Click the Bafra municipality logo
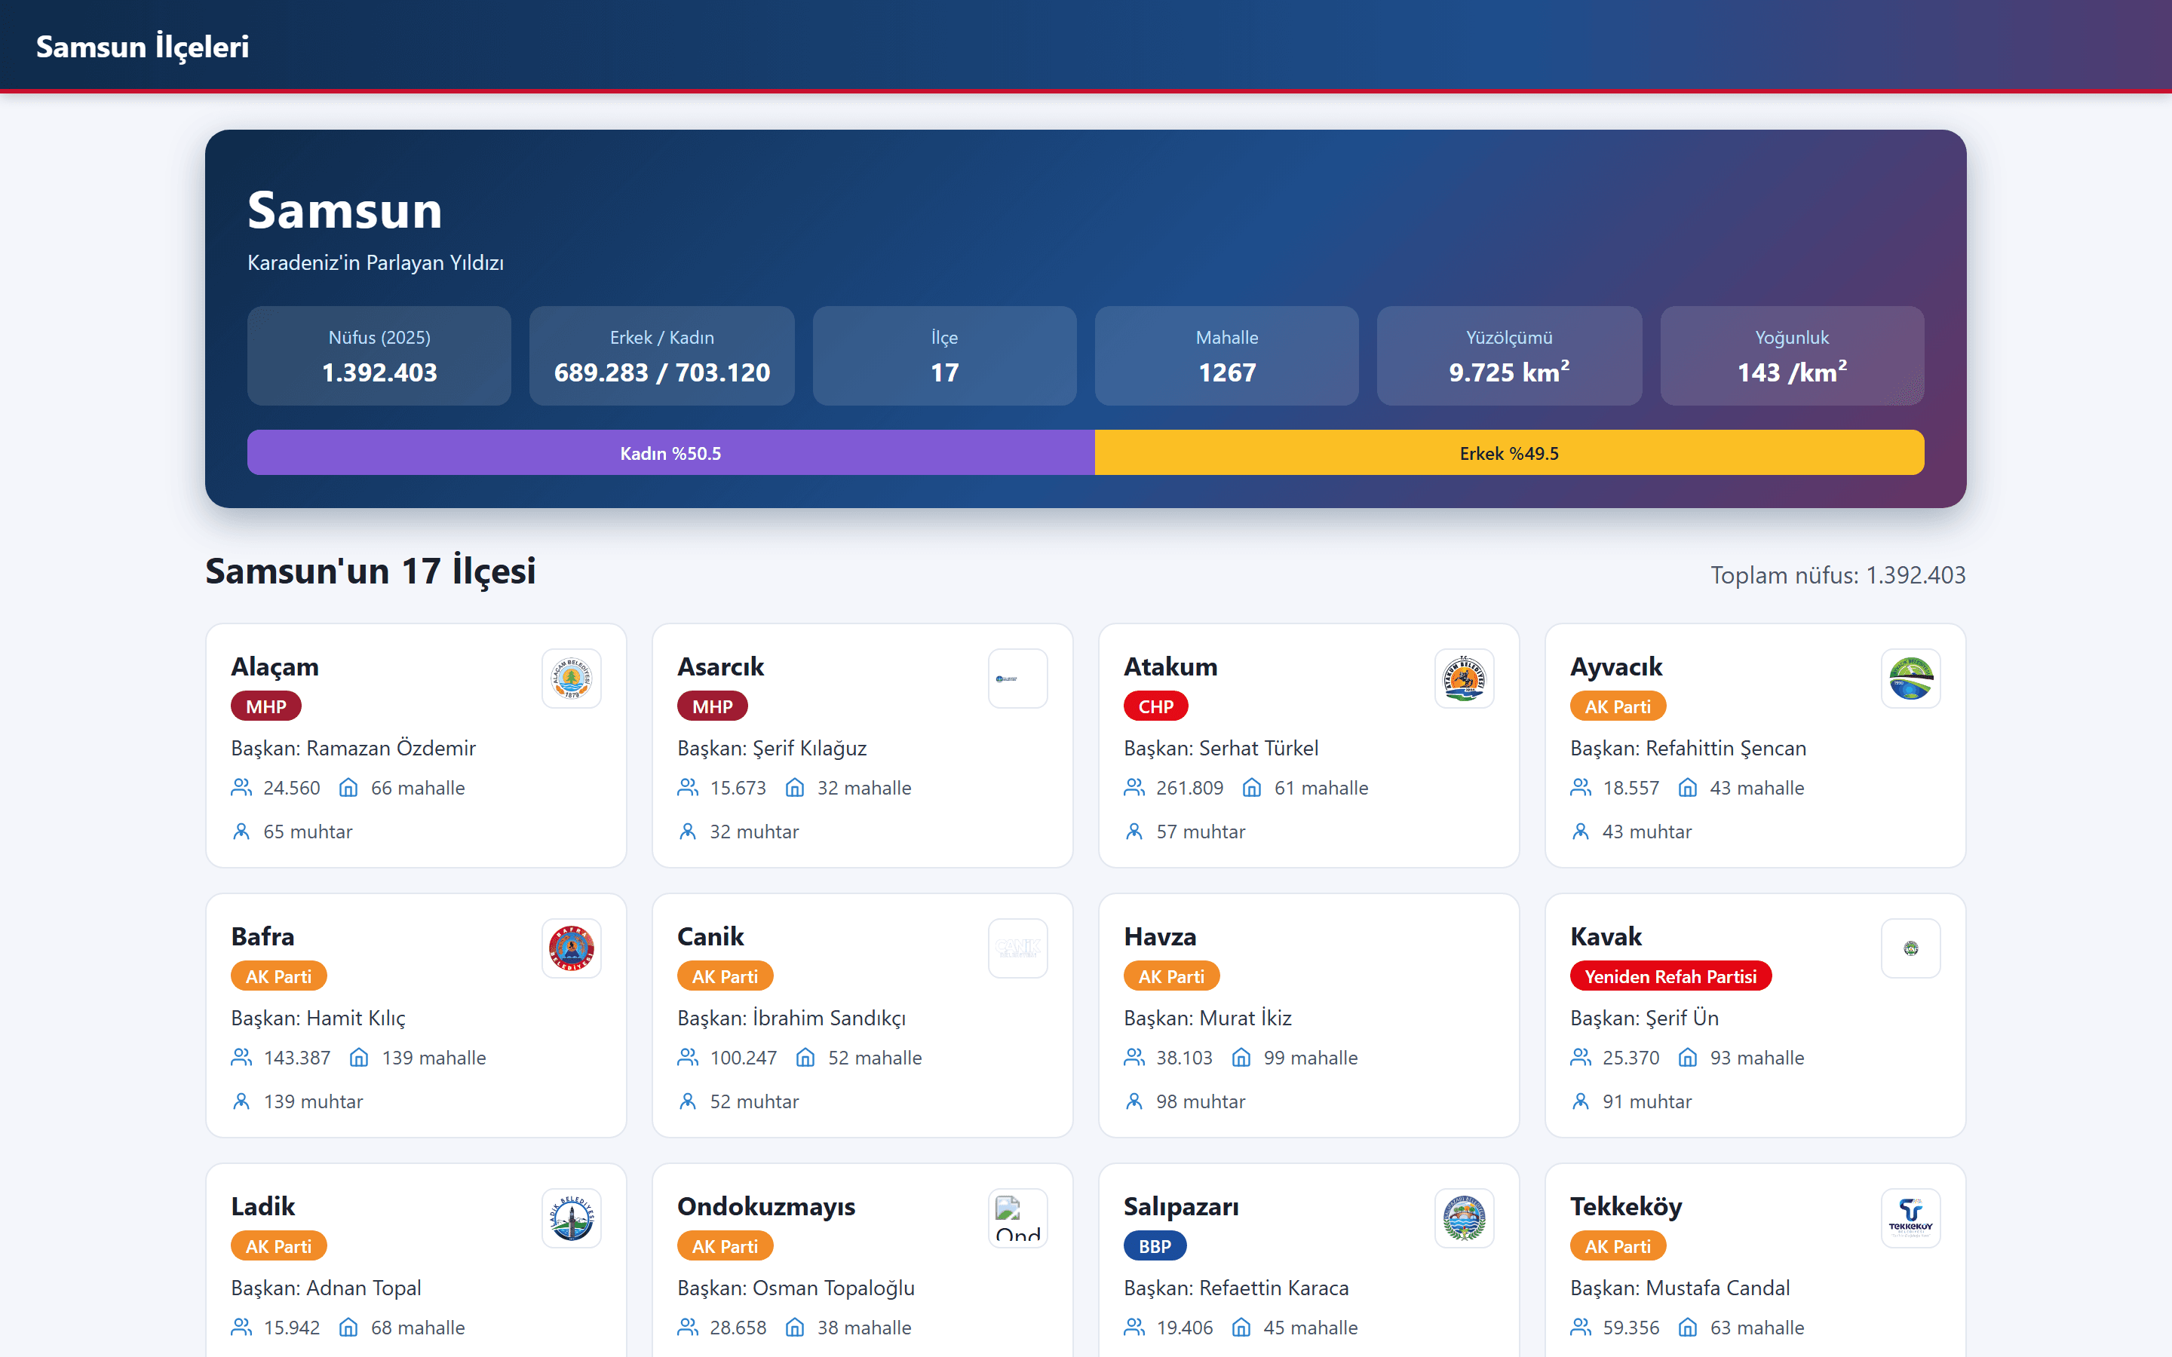2172x1357 pixels. (572, 948)
